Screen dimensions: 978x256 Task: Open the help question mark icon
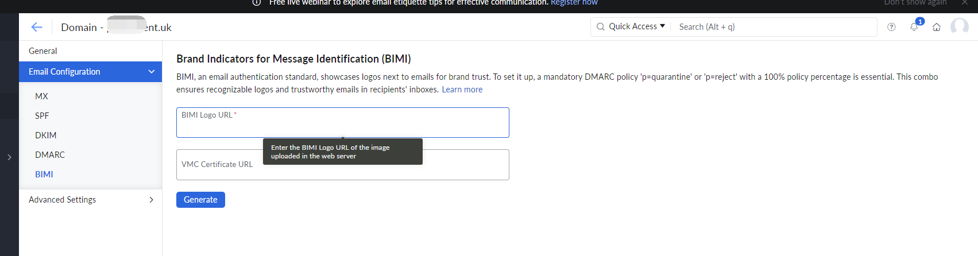pos(891,27)
